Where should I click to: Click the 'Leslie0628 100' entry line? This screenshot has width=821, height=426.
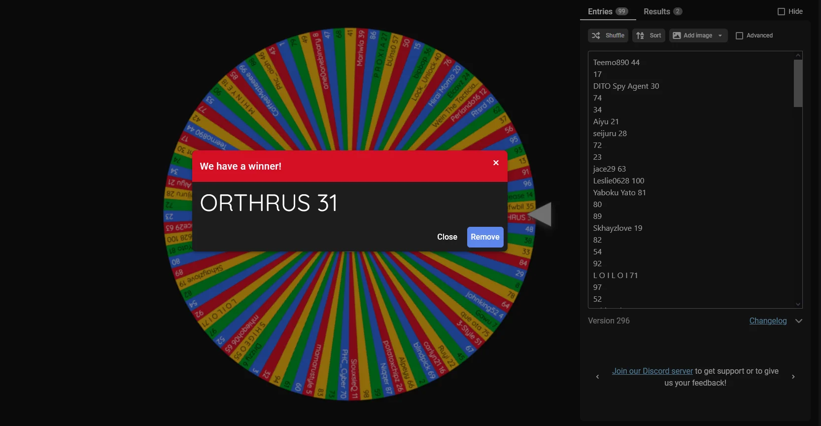click(x=618, y=181)
